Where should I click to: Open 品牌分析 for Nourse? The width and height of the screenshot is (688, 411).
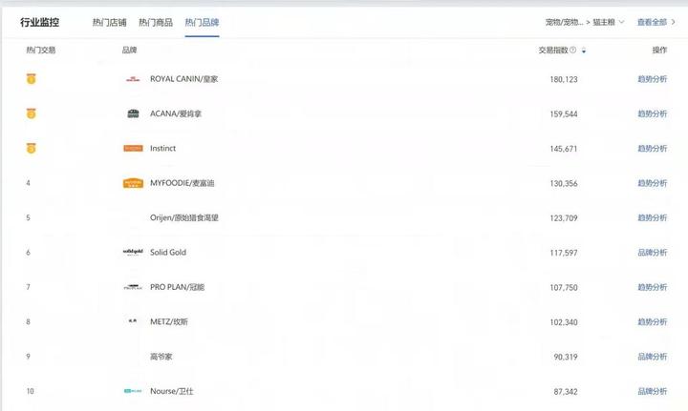(x=652, y=391)
